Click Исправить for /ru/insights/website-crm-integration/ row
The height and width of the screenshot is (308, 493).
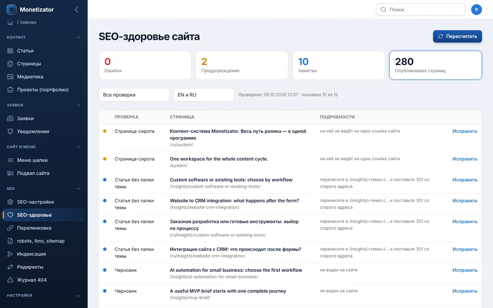[x=465, y=249]
